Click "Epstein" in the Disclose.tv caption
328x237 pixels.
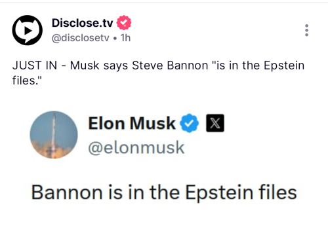[x=284, y=65]
